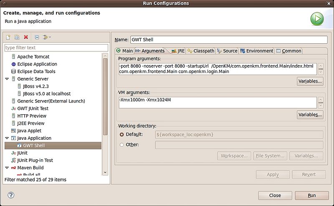Collapse the Java Application tree node
This screenshot has width=334, height=206.
7,138
